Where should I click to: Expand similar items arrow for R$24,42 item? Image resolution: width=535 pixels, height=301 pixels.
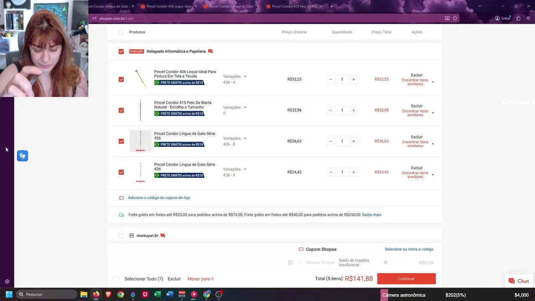[x=433, y=175]
